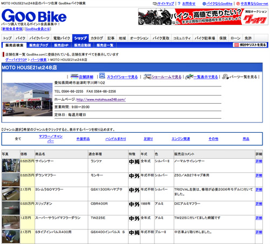
Task: Switch to the バイク買取 tab
Action: click(x=161, y=38)
